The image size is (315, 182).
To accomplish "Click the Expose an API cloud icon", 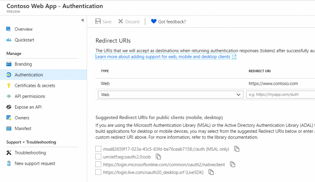I will click(x=9, y=107).
